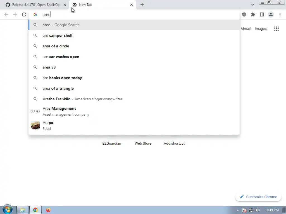The image size is (286, 214).
Task: Open the Google apps grid
Action: (x=277, y=29)
